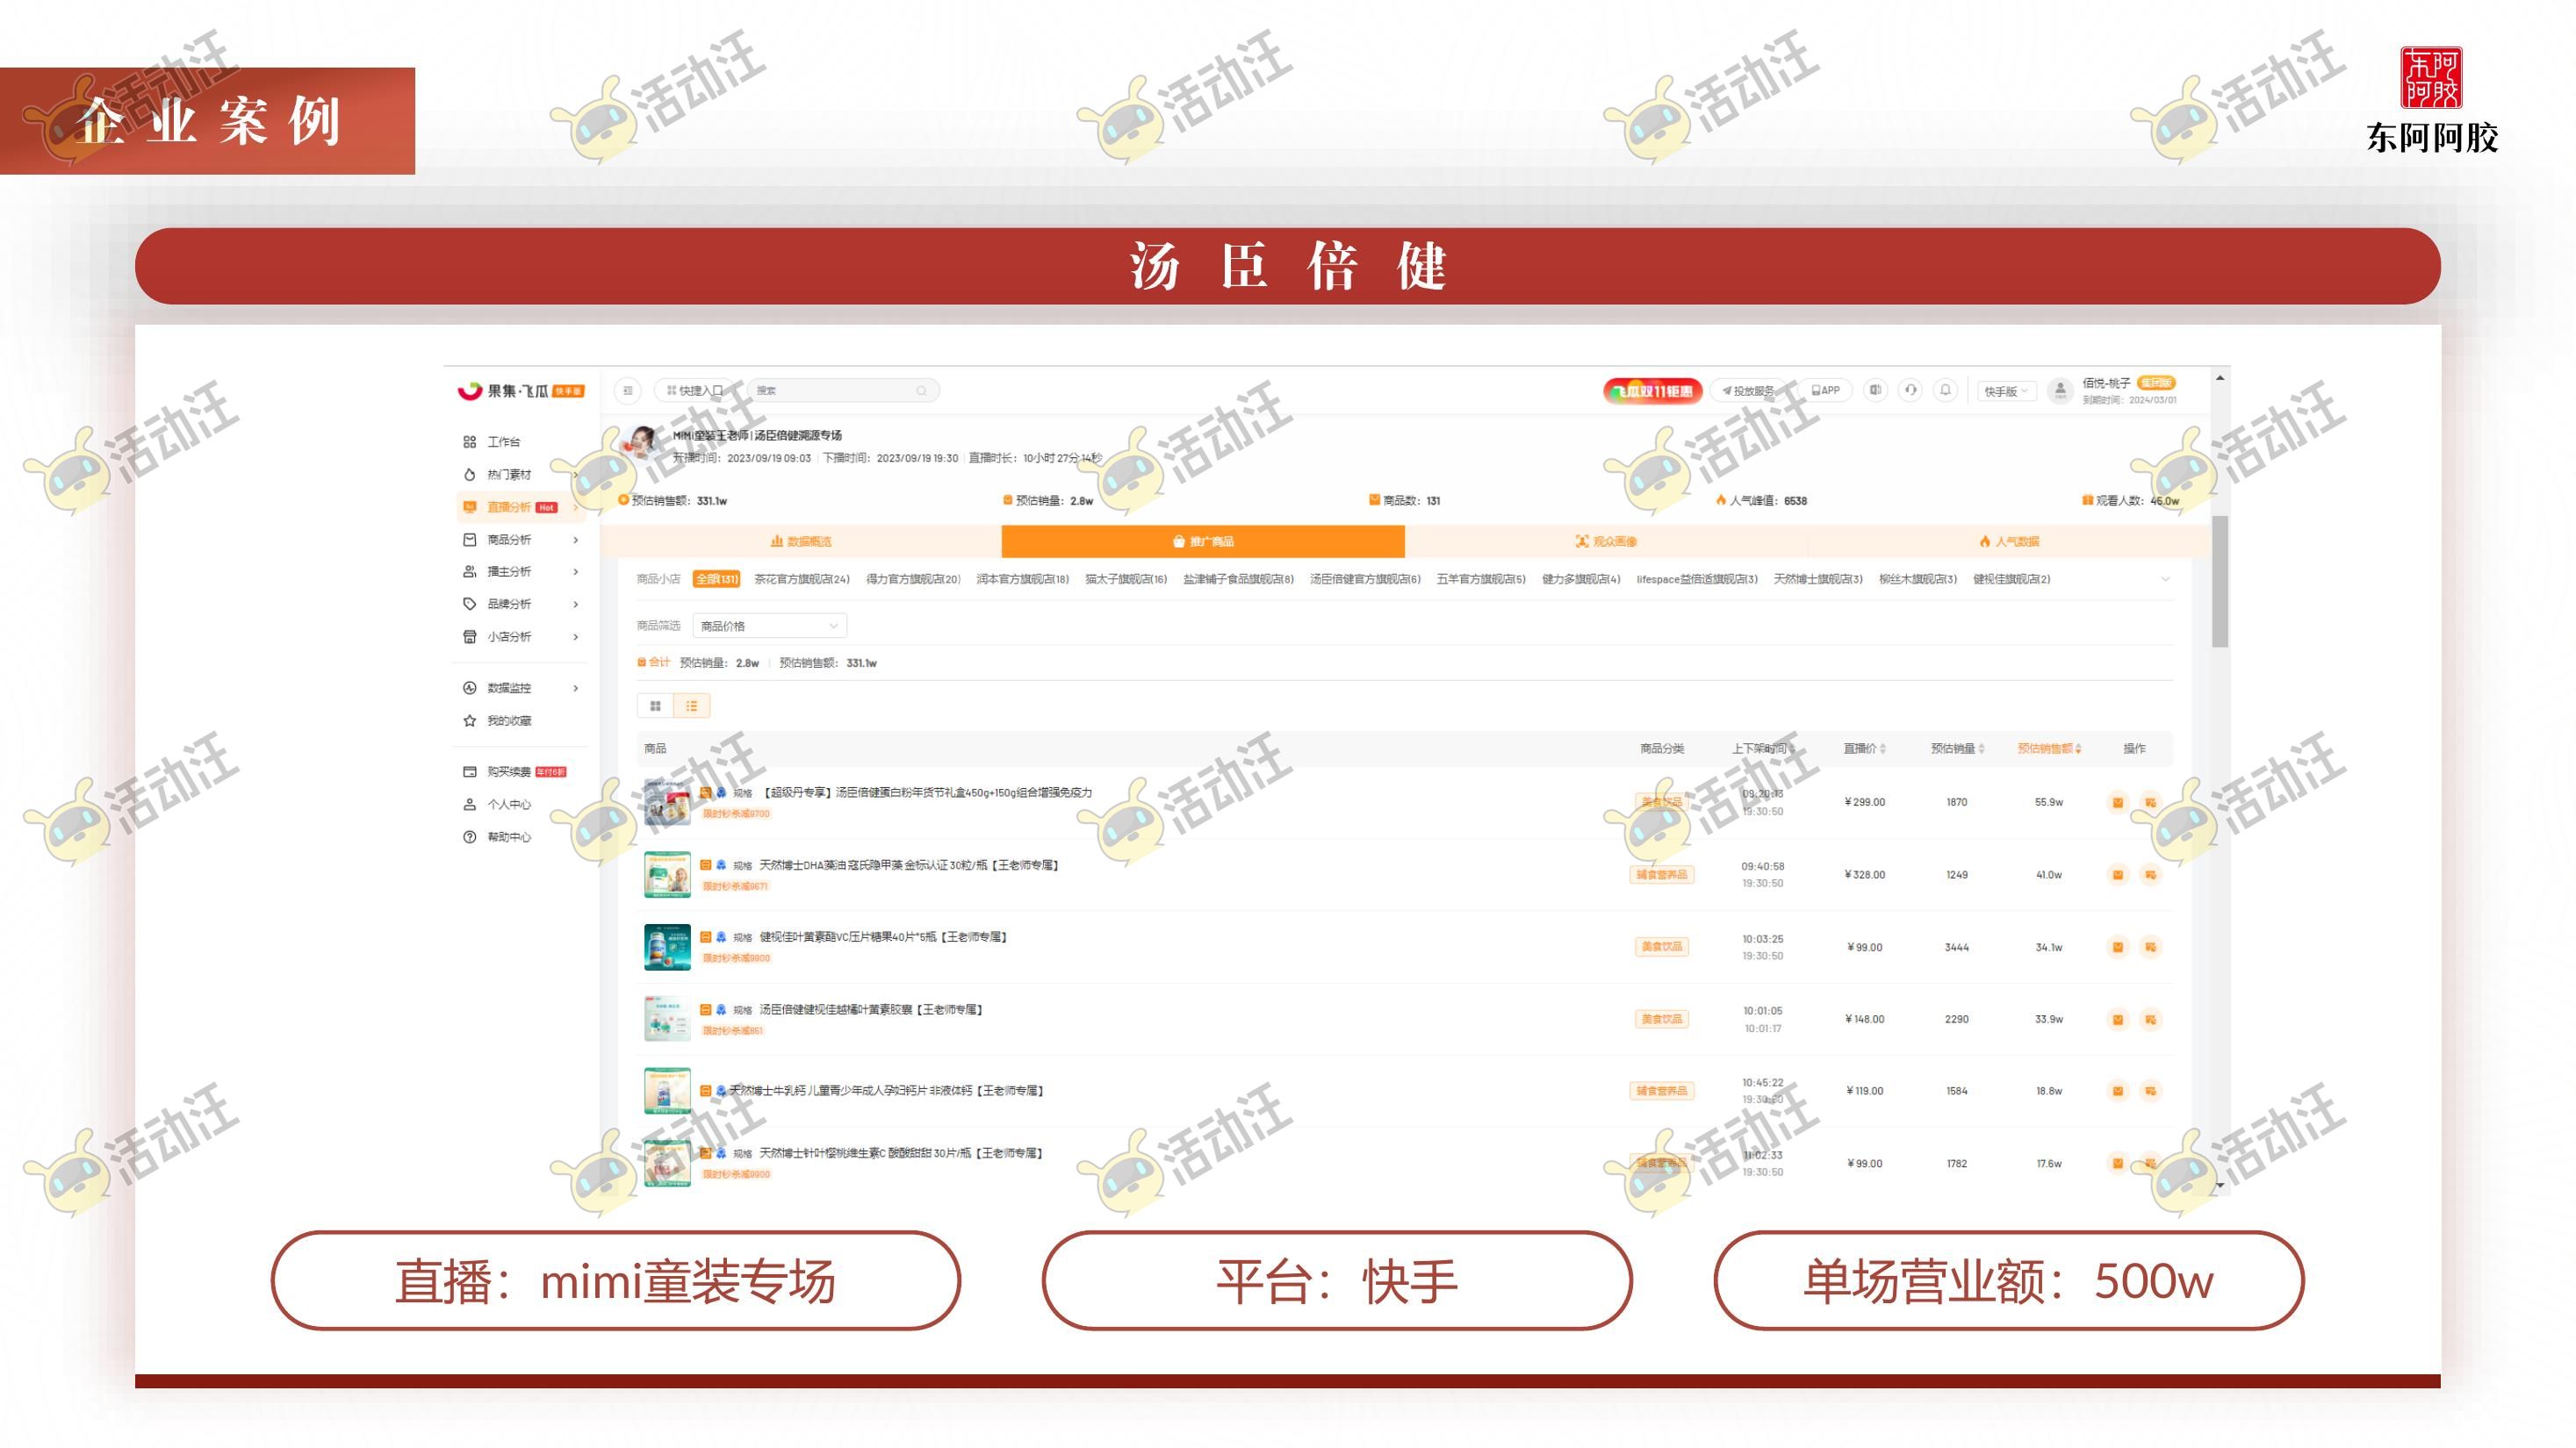Click the 健视佳叶黄素酯VC product thumbnail

pos(667,948)
